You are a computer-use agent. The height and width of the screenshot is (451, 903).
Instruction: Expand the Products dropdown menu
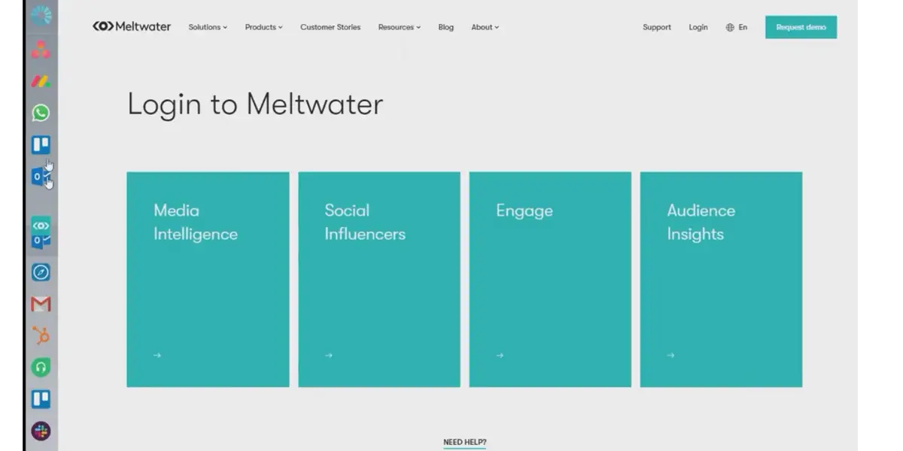[263, 27]
